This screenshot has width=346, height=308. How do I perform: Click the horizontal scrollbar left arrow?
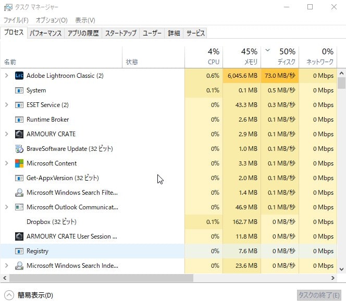click(x=5, y=278)
